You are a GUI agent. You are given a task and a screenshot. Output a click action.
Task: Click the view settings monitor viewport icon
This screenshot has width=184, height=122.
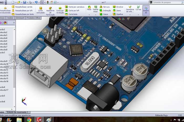click(x=129, y=19)
